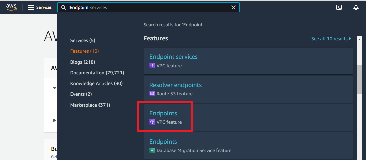The width and height of the screenshot is (366, 160).
Task: View Knowledge Articles (30) results
Action: click(96, 83)
